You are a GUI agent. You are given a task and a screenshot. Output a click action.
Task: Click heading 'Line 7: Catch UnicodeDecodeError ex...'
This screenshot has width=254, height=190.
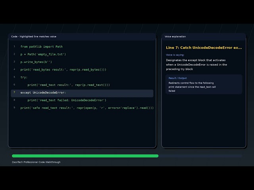click(204, 47)
